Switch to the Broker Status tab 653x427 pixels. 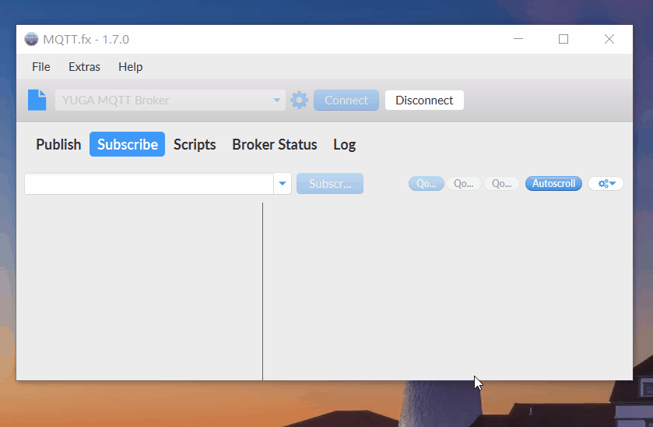(x=275, y=144)
